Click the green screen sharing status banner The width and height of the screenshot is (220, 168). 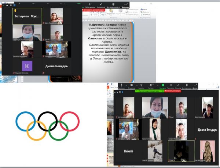[x=146, y=91]
